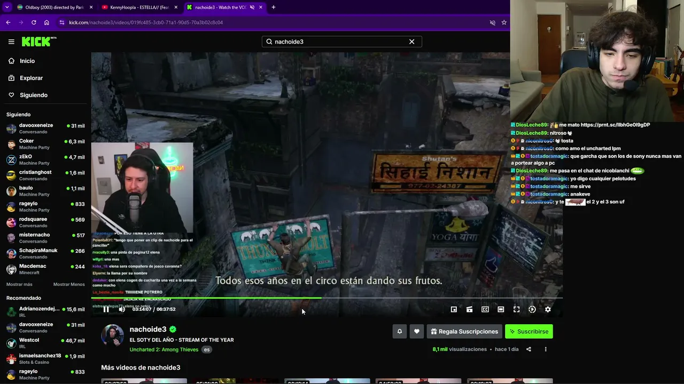
Task: Open the prnt.sc link in chat
Action: pos(615,125)
